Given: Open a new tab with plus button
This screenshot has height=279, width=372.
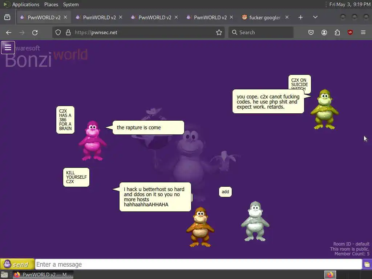Looking at the screenshot, I should [300, 17].
